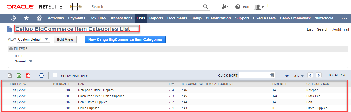Image resolution: width=351 pixels, height=112 pixels.
Task: Open the List link at top right
Action: 310,29
